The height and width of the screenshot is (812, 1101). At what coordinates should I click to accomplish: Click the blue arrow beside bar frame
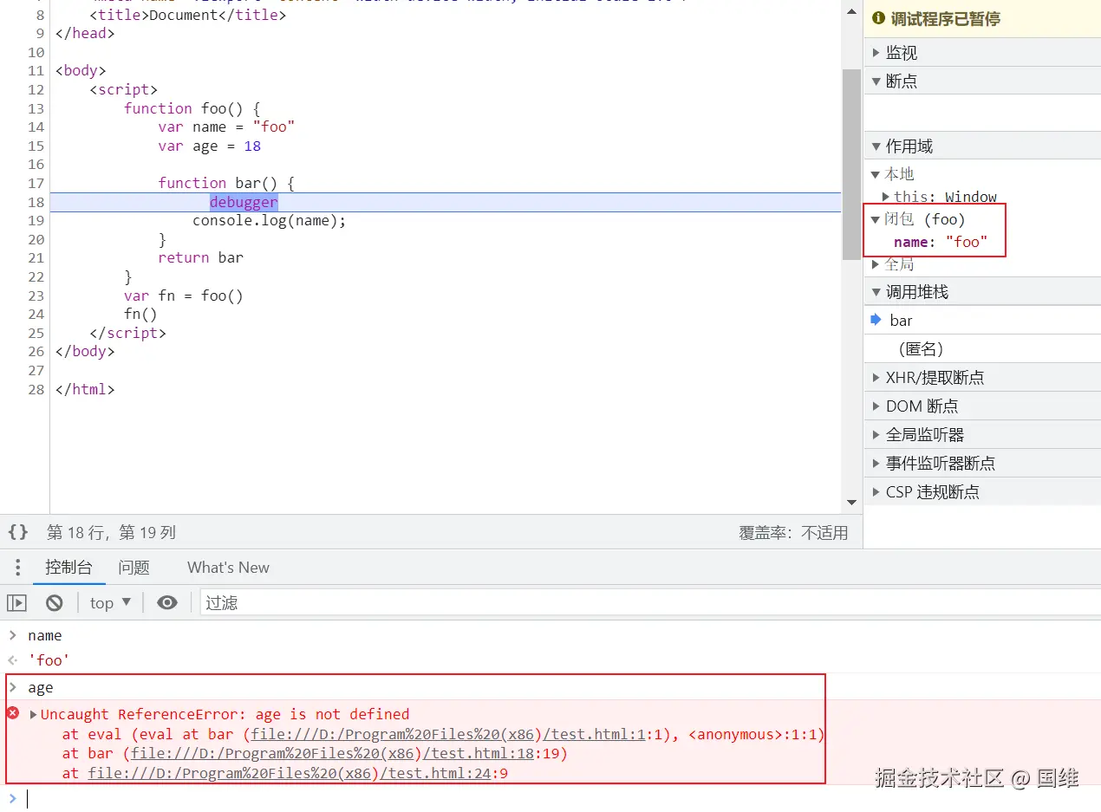876,320
